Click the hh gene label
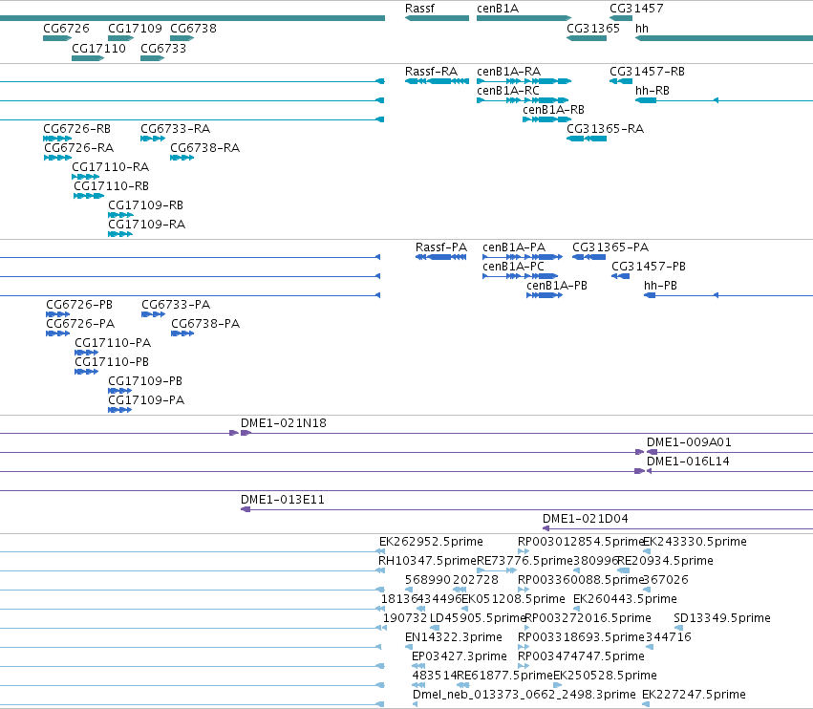The height and width of the screenshot is (709, 813). point(642,28)
